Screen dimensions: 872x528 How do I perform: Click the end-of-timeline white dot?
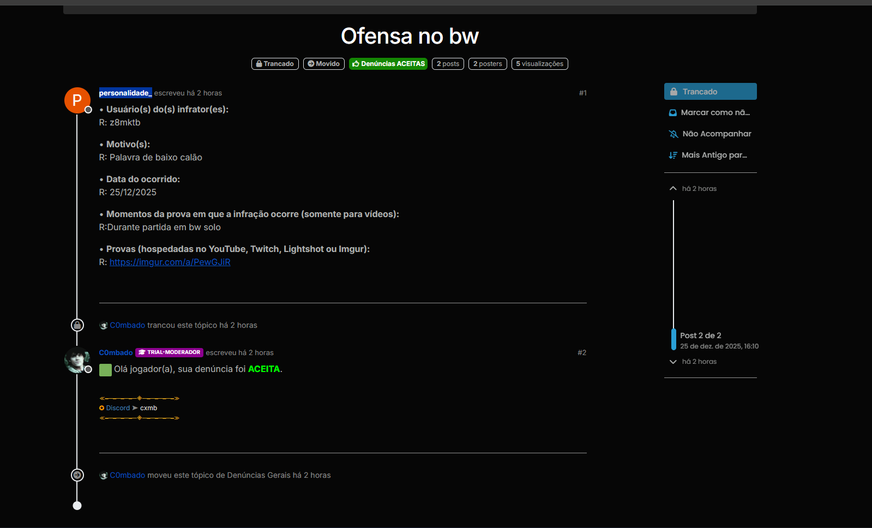click(77, 506)
